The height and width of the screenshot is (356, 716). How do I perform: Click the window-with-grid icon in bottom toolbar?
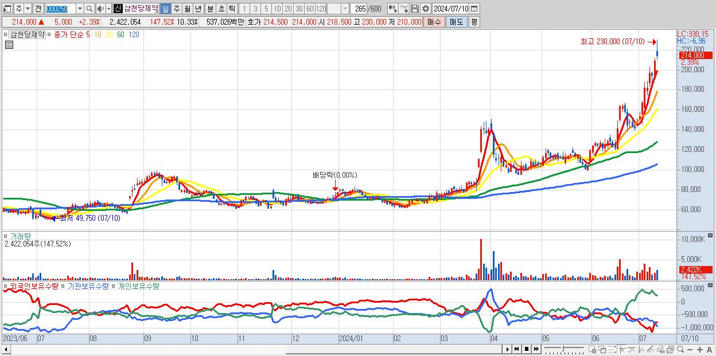click(x=593, y=349)
